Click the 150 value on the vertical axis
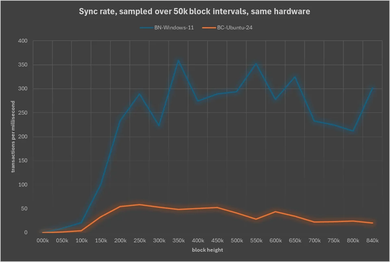The width and height of the screenshot is (390, 262). coord(23,161)
